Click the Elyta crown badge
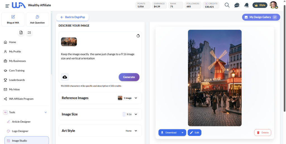 pyautogui.click(x=260, y=5)
